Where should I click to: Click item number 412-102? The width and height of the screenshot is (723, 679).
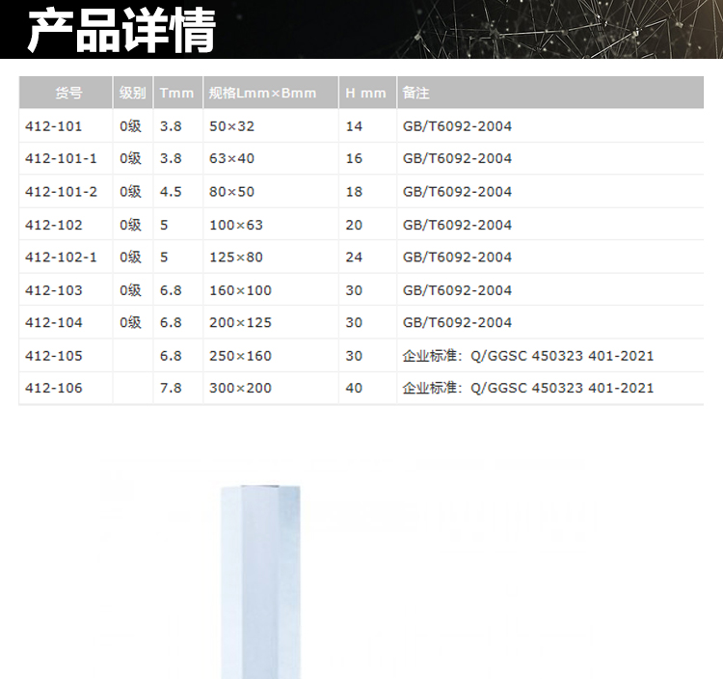click(53, 225)
